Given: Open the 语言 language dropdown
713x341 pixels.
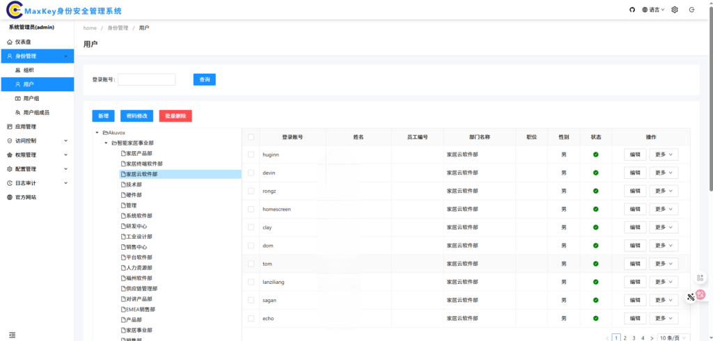Looking at the screenshot, I should [653, 10].
